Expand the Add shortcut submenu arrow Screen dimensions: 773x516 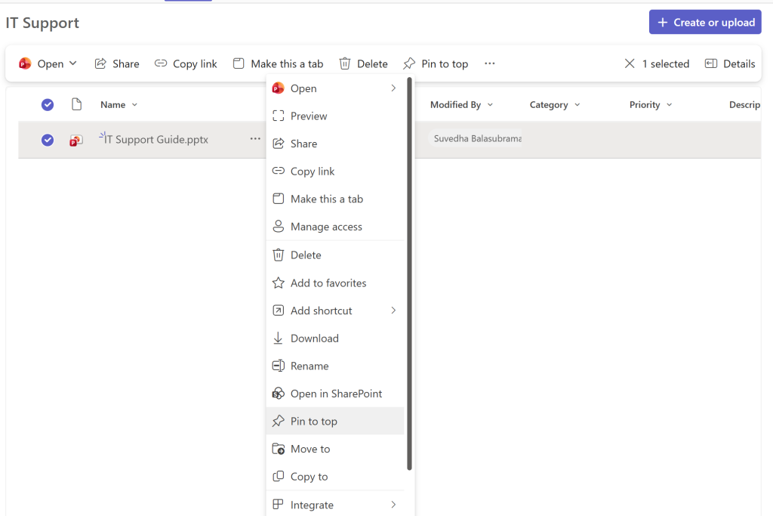(x=393, y=311)
